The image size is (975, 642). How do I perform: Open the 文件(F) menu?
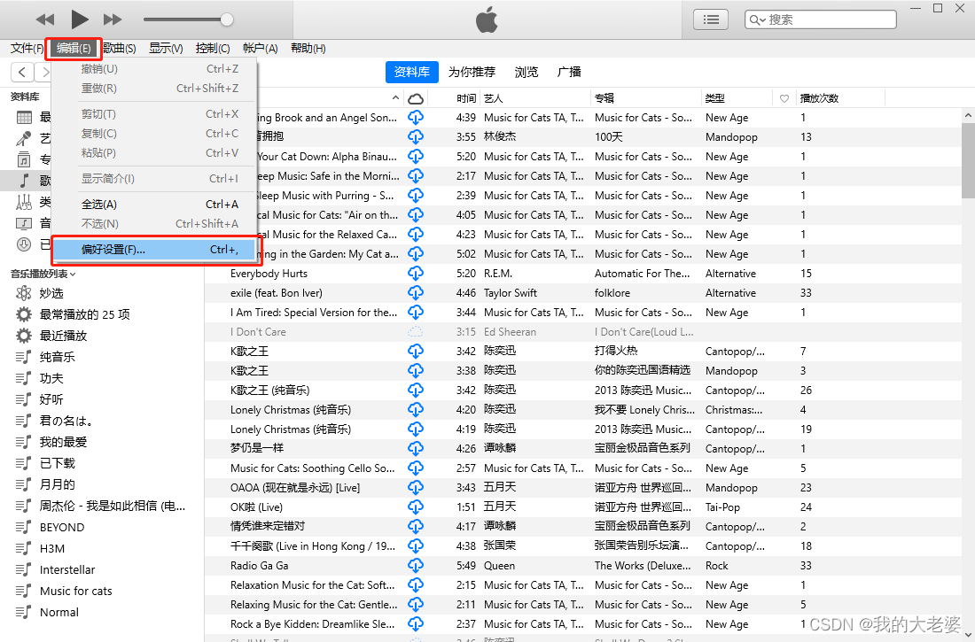click(x=27, y=48)
